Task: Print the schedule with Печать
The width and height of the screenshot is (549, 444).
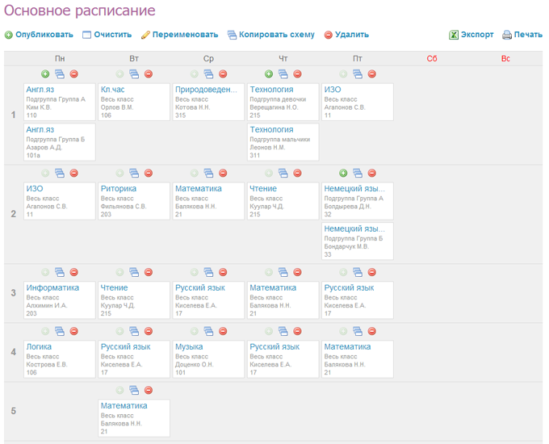Action: click(522, 35)
